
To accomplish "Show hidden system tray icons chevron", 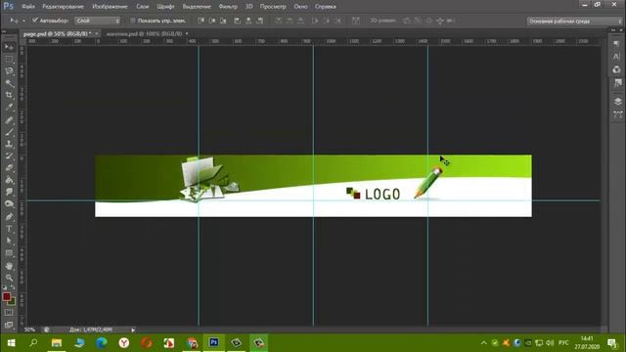I will coord(483,343).
